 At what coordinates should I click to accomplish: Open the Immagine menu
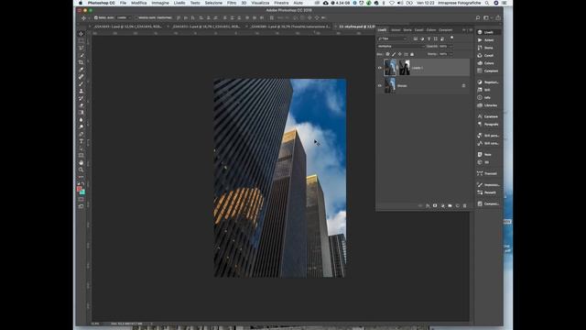[x=160, y=3]
